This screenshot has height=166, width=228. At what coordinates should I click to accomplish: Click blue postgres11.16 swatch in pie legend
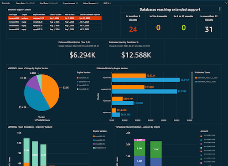78,82
